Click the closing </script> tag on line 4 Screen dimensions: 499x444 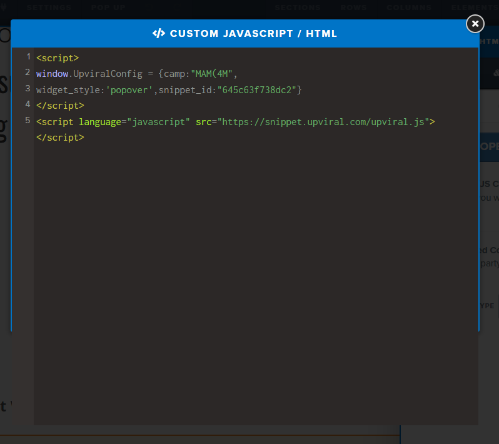coord(60,106)
